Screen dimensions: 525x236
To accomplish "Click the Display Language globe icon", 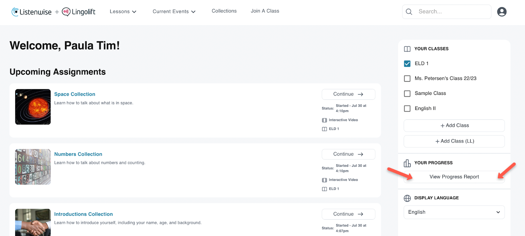I will coord(407,198).
